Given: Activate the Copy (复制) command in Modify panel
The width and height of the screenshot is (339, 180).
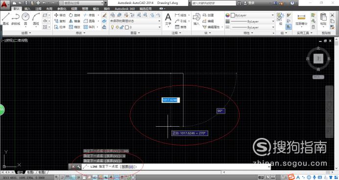Looking at the screenshot, I should click(x=60, y=21).
